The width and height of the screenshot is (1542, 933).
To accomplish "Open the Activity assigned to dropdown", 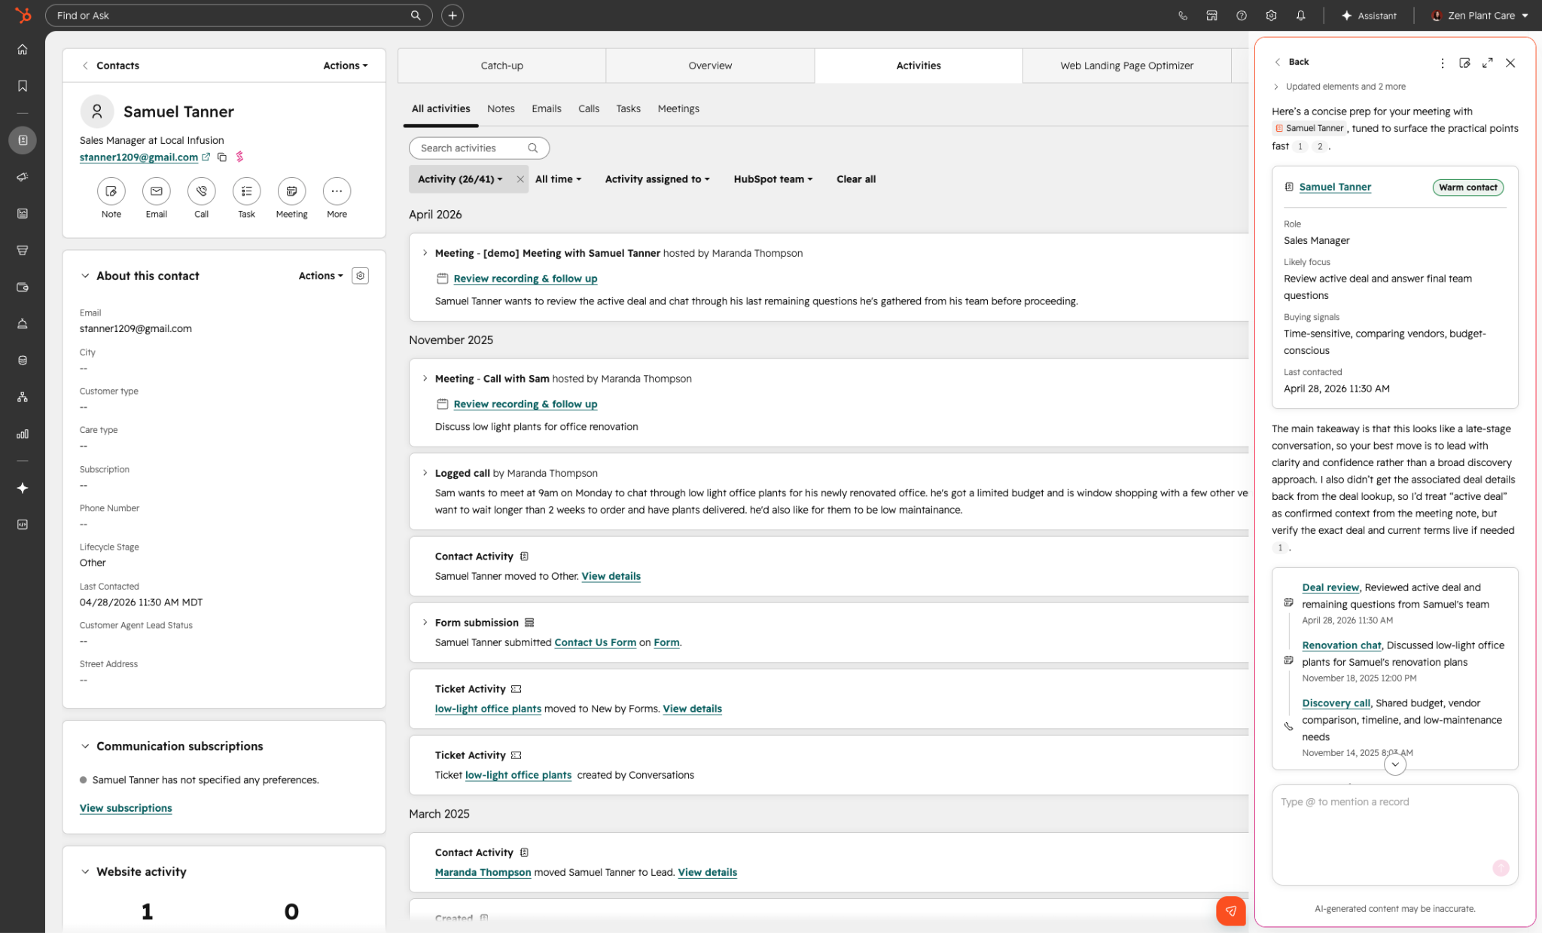I will click(657, 179).
